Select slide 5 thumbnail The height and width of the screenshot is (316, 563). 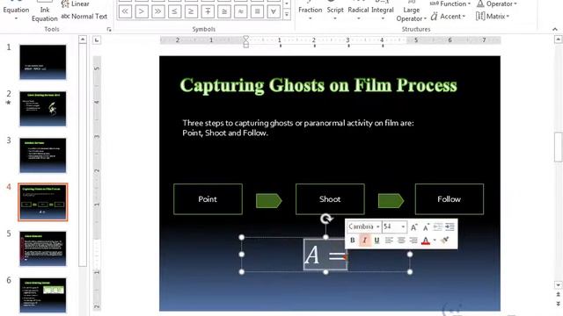(x=43, y=248)
